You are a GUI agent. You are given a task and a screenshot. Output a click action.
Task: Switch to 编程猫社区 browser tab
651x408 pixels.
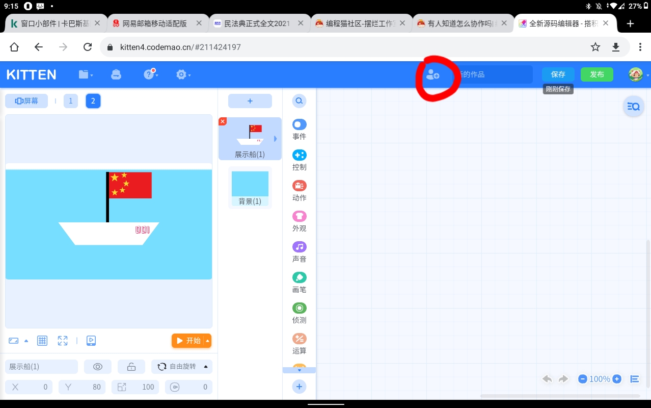pos(362,23)
